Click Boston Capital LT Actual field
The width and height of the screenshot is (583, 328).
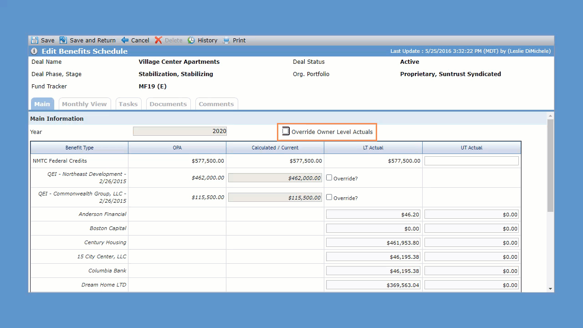373,229
